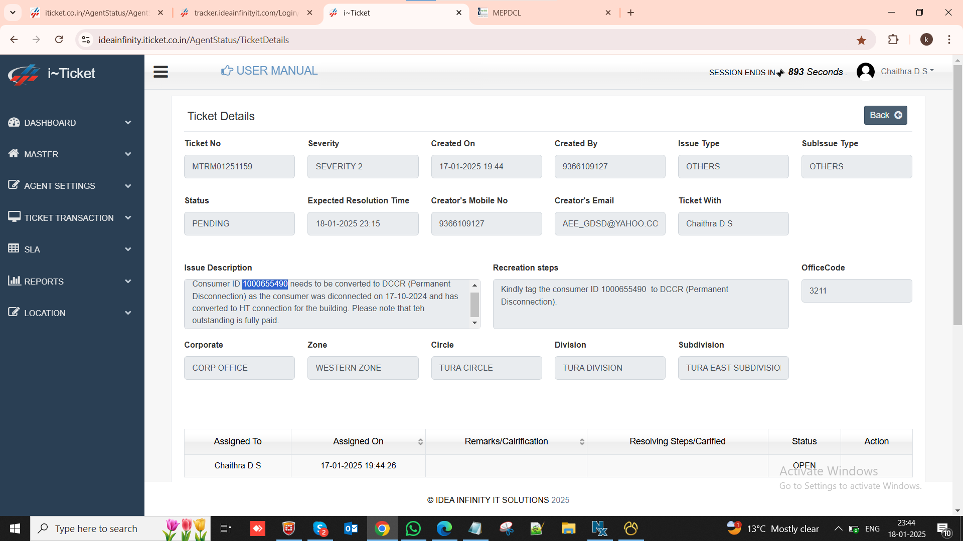Image resolution: width=963 pixels, height=541 pixels.
Task: Click the SLA table icon
Action: coord(14,248)
